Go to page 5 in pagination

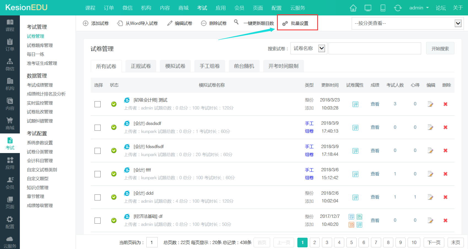tap(351, 242)
